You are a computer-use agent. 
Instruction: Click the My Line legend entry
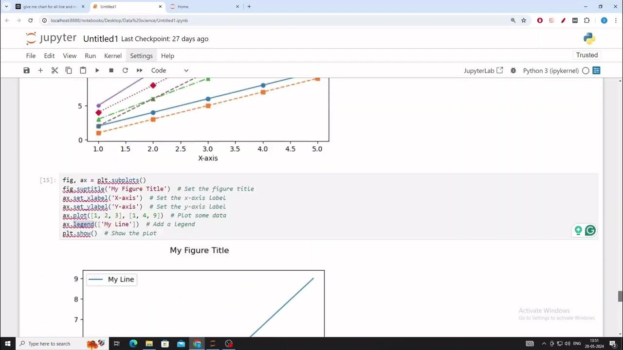point(111,280)
